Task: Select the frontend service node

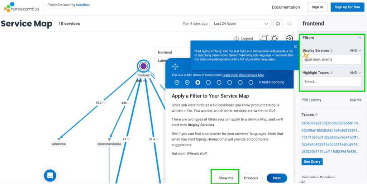Action: (143, 66)
